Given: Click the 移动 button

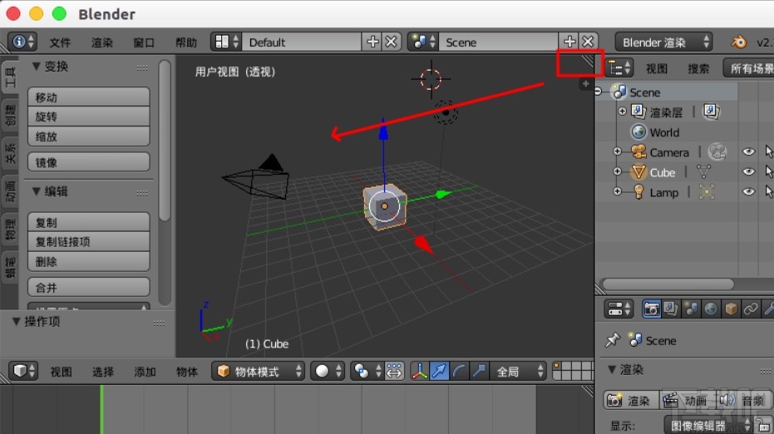Looking at the screenshot, I should (89, 96).
